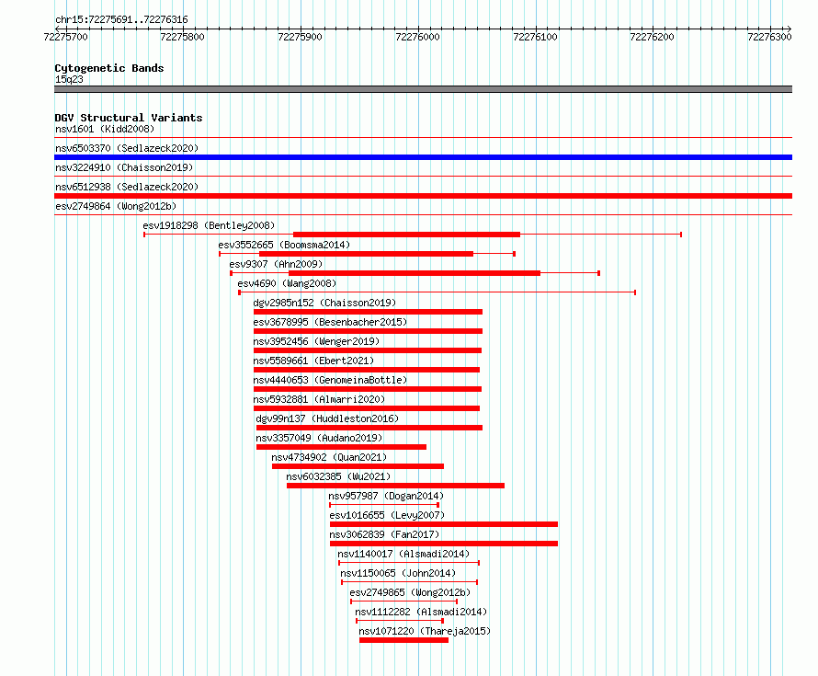Click dgv99n137 (Huddleston2016) label
Screen dimensions: 818x676
click(327, 418)
